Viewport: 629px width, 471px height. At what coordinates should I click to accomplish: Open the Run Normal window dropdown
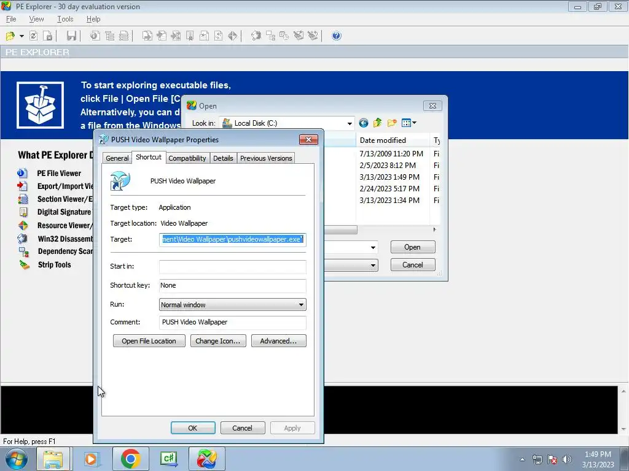[x=233, y=305]
